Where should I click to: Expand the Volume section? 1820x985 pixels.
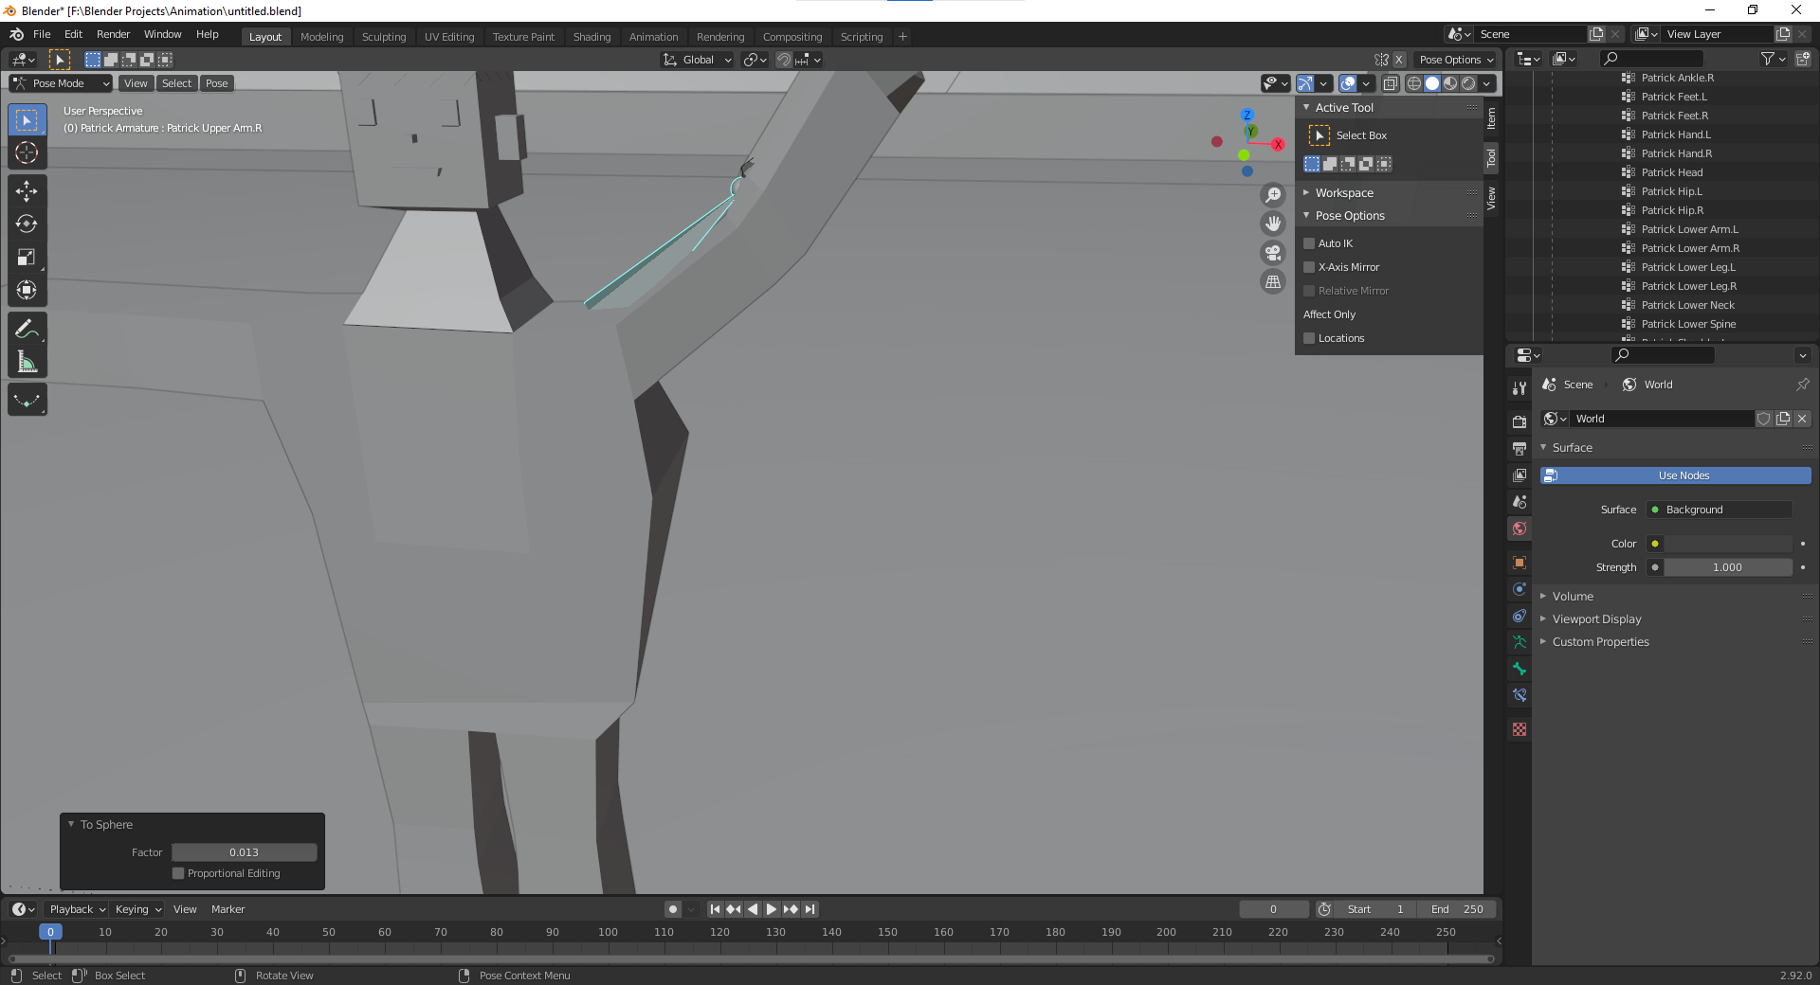point(1573,596)
